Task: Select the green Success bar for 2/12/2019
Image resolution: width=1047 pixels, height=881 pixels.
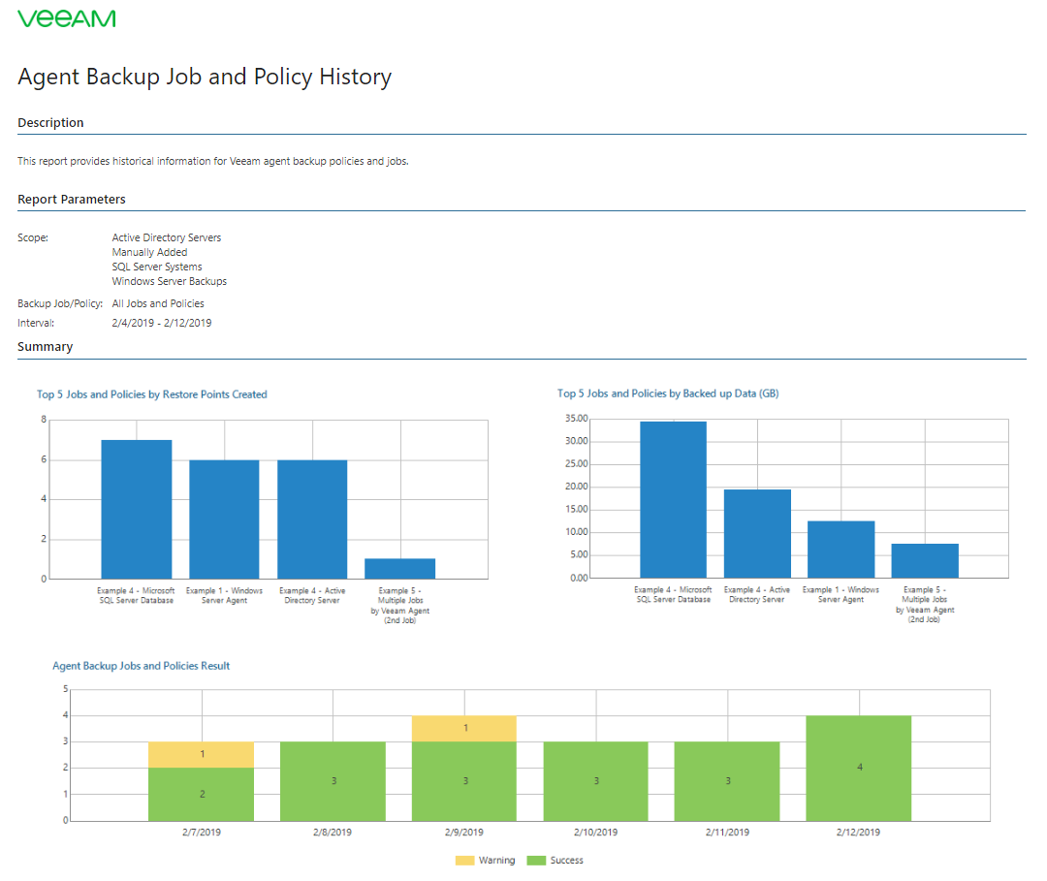Action: [859, 768]
